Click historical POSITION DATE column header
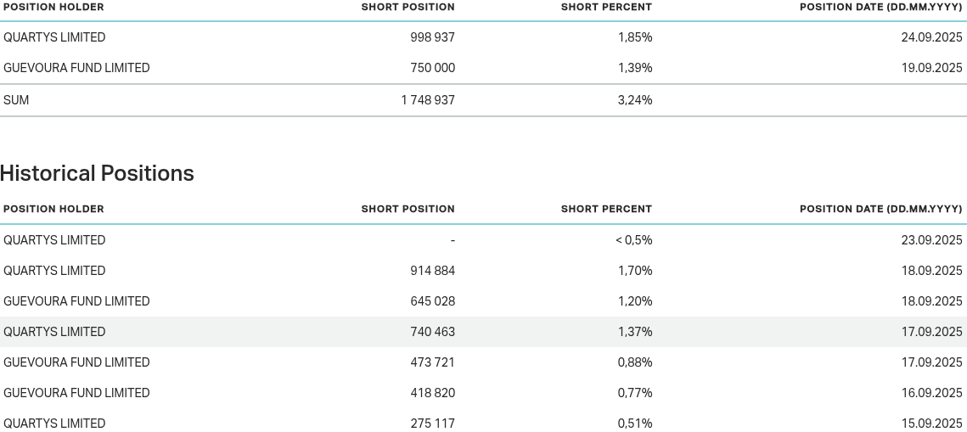 [880, 209]
